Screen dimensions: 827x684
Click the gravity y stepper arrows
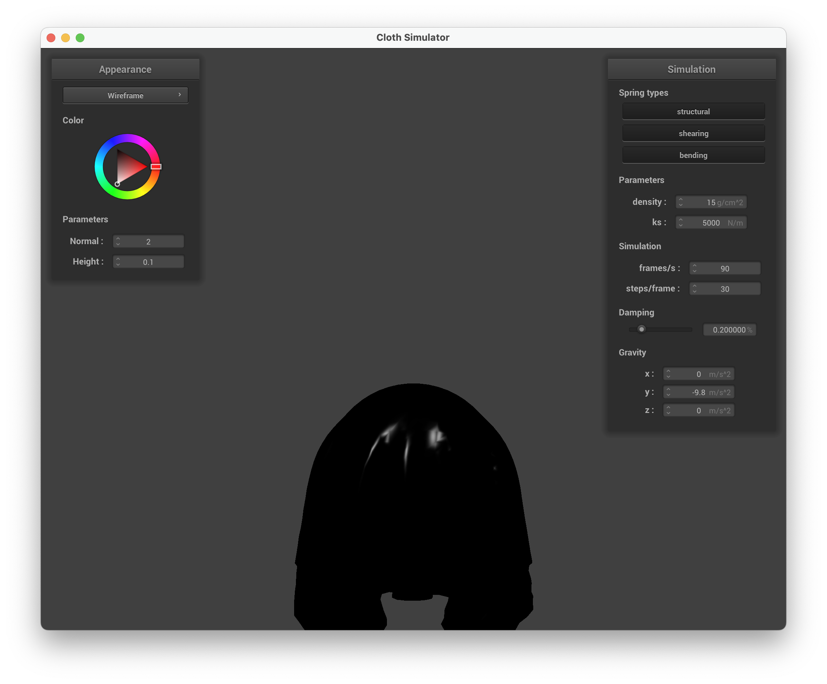tap(668, 392)
